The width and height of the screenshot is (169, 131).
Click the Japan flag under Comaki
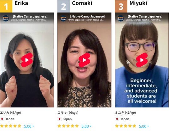click(x=59, y=119)
